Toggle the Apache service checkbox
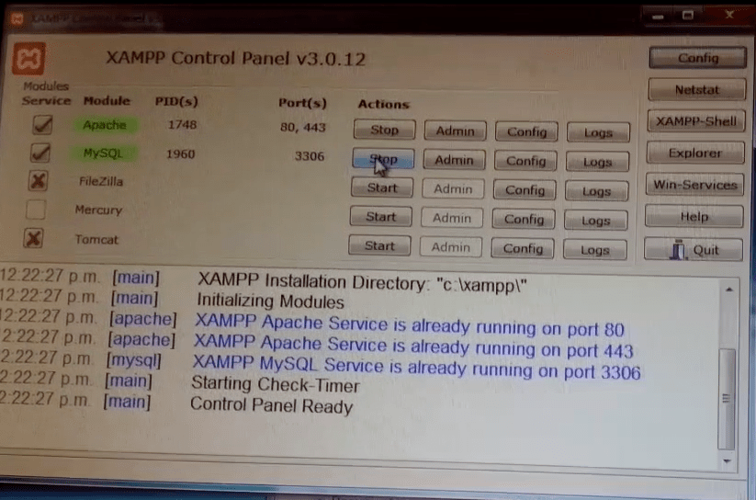The height and width of the screenshot is (500, 756). (x=42, y=124)
